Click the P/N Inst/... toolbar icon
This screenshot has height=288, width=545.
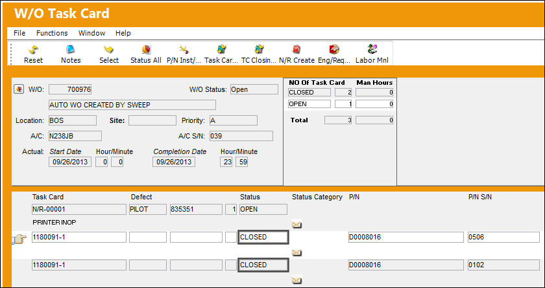click(x=184, y=50)
